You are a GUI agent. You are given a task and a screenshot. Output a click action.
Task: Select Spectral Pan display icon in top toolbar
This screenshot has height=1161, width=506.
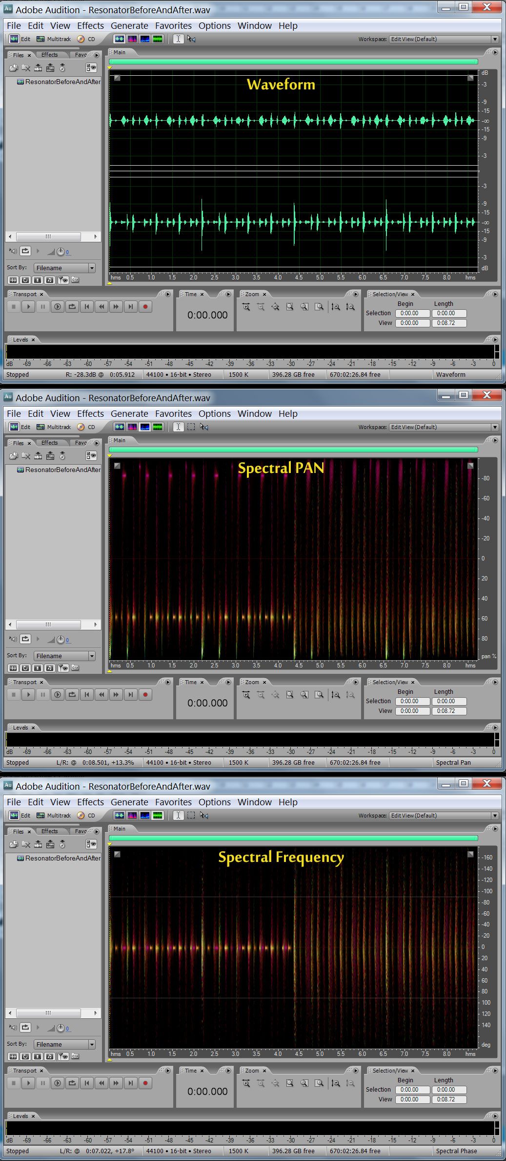[145, 39]
